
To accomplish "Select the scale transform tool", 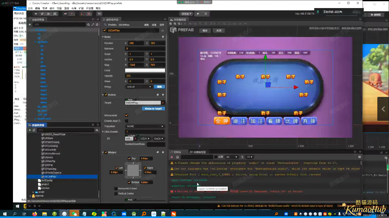I will point(48,14).
